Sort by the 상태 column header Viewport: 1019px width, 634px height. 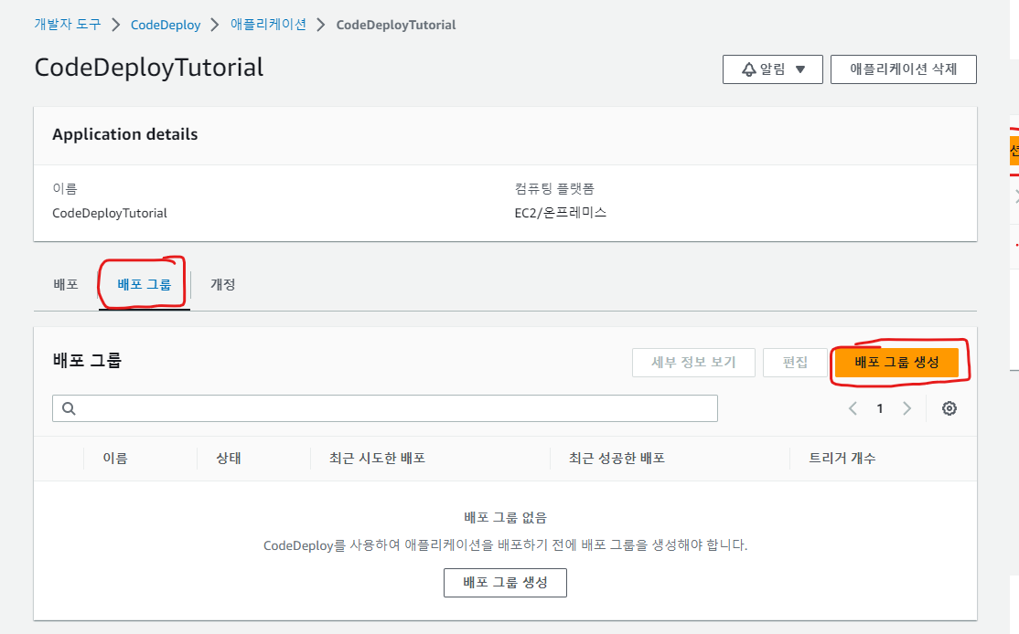point(229,458)
